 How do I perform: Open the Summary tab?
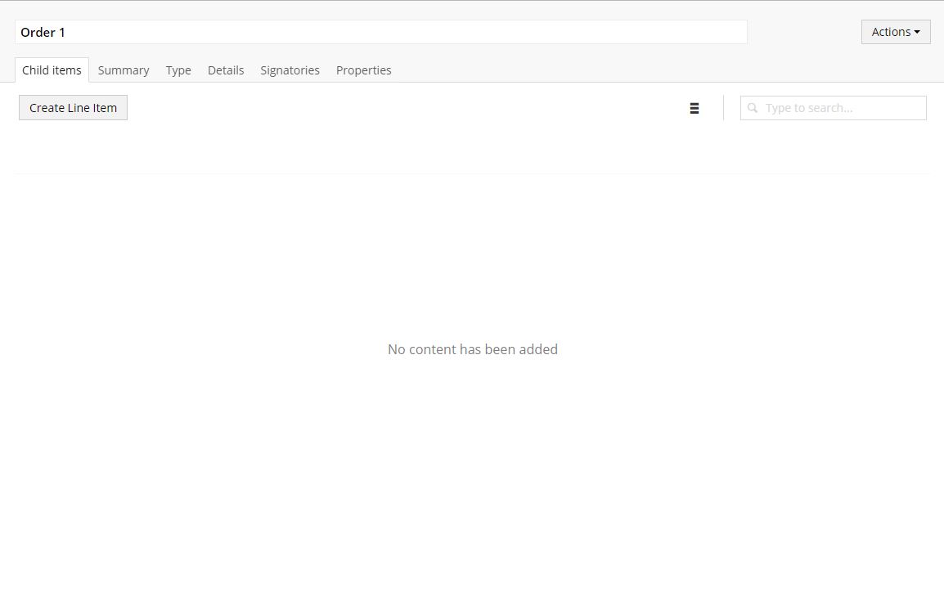(124, 70)
